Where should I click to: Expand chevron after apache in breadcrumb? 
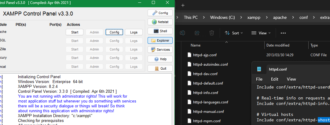[293, 17]
